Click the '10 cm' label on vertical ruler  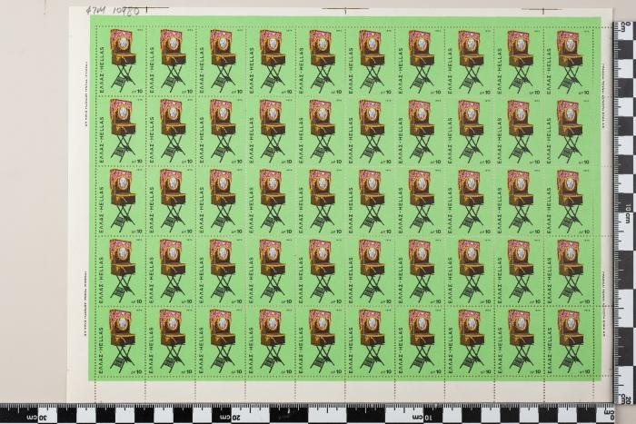tap(629, 212)
